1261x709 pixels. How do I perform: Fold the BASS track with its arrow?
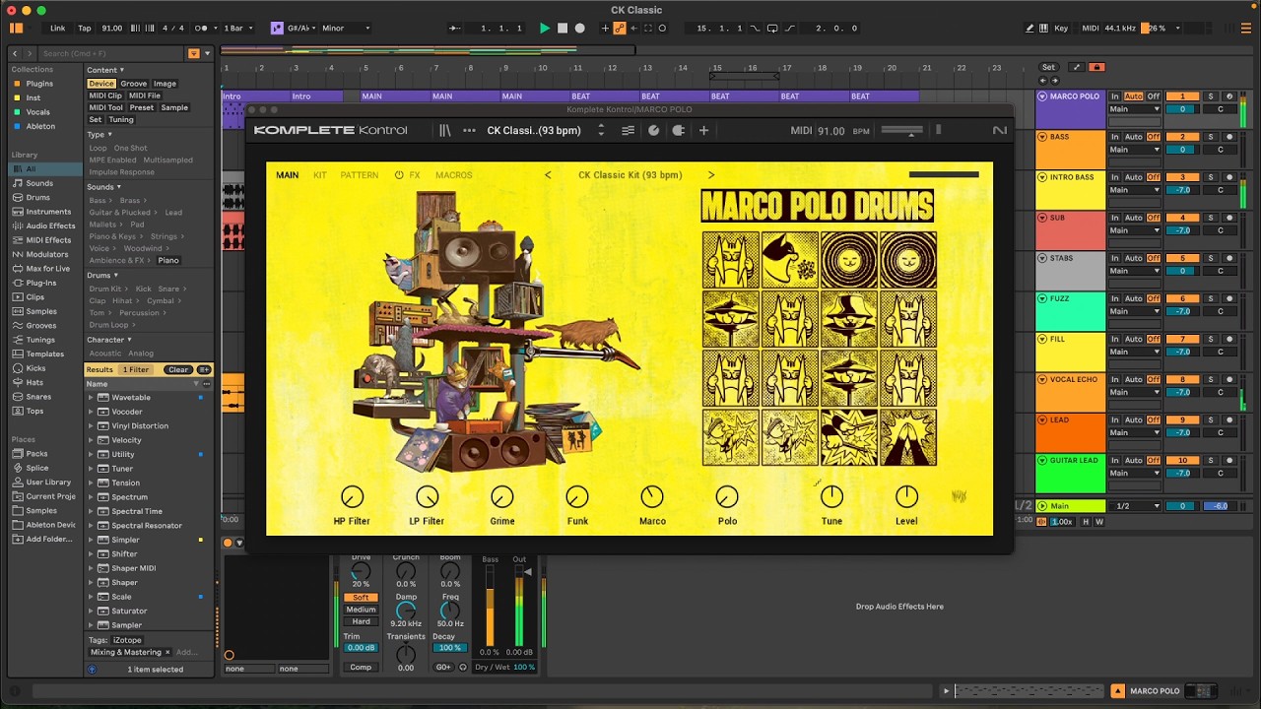pos(1042,137)
